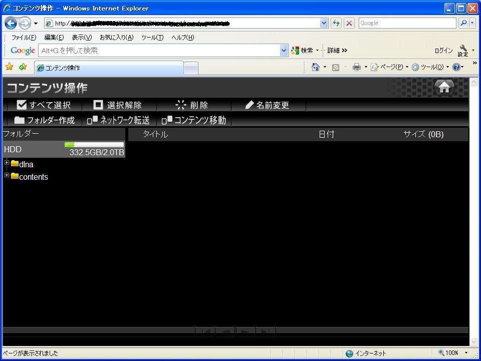Expand the contents folder in the tree
The width and height of the screenshot is (481, 361).
coord(7,175)
